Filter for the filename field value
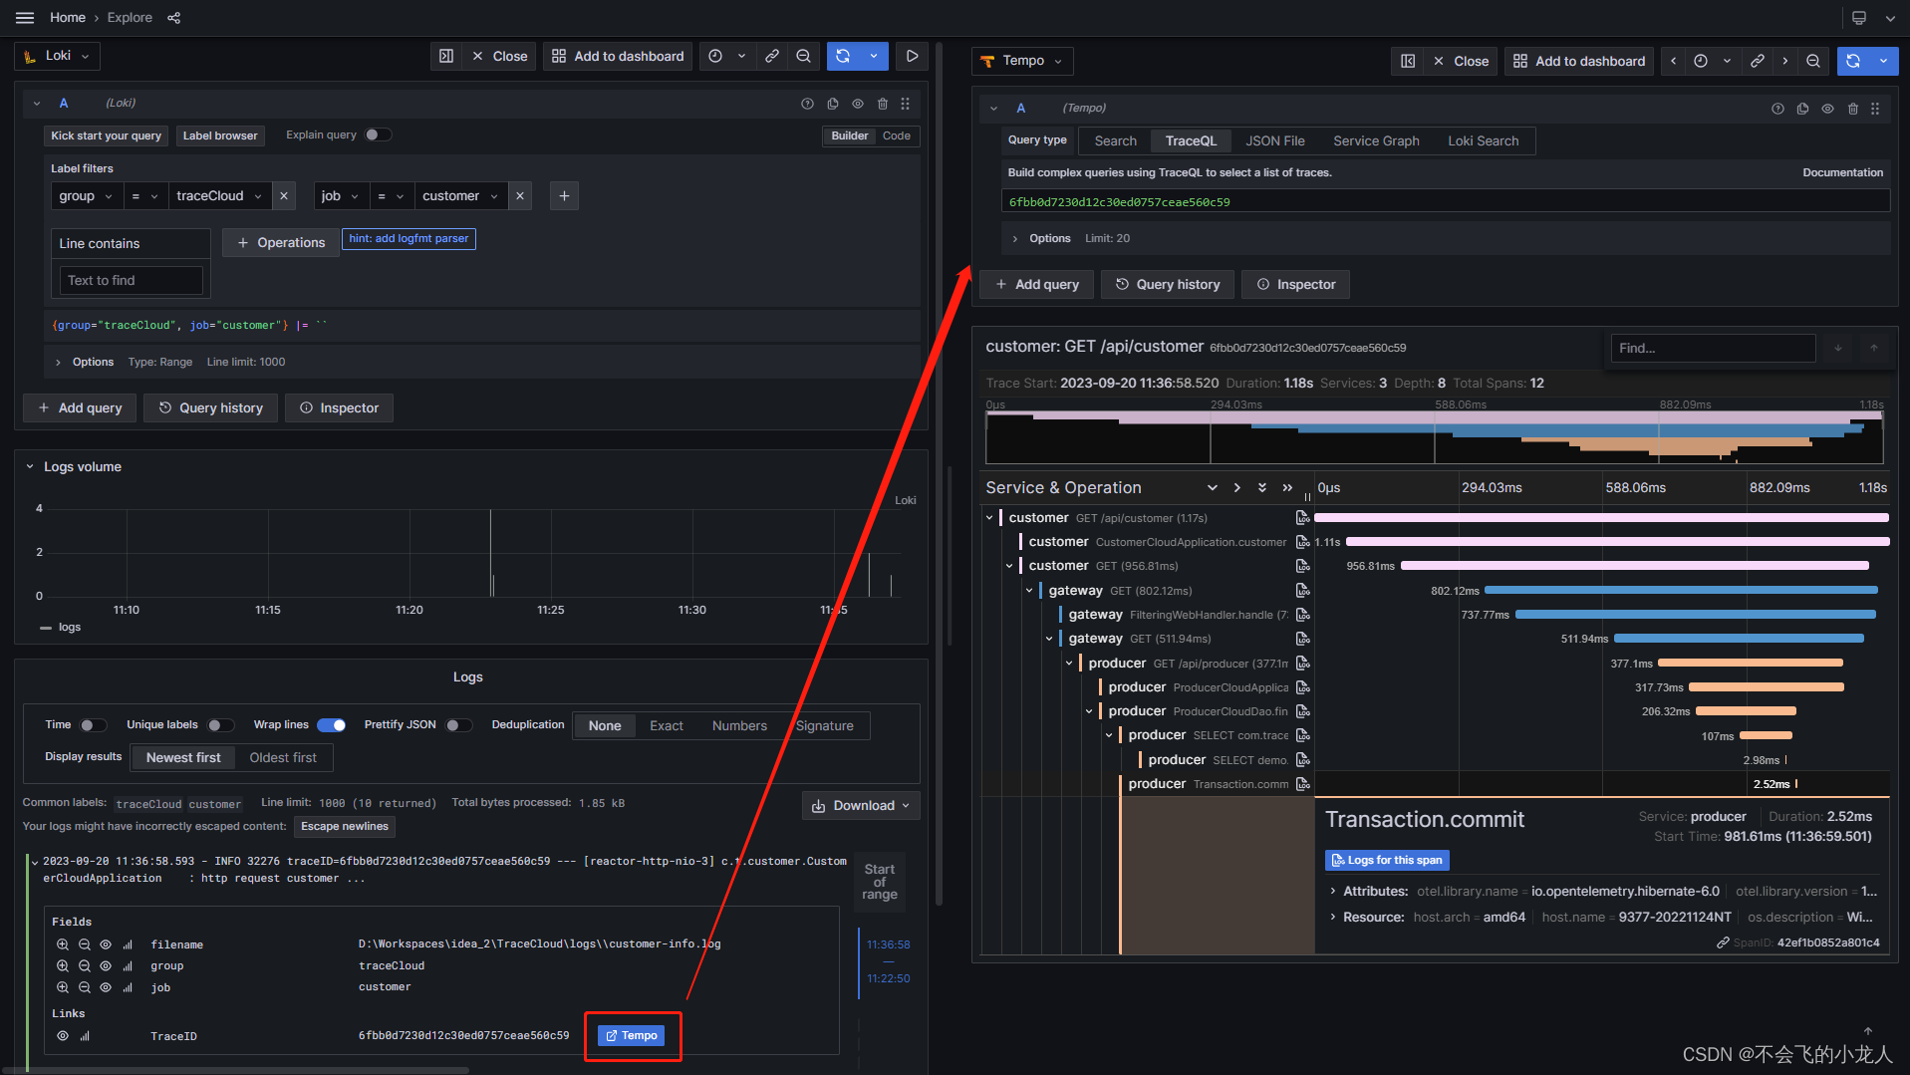This screenshot has height=1075, width=1910. coord(62,943)
